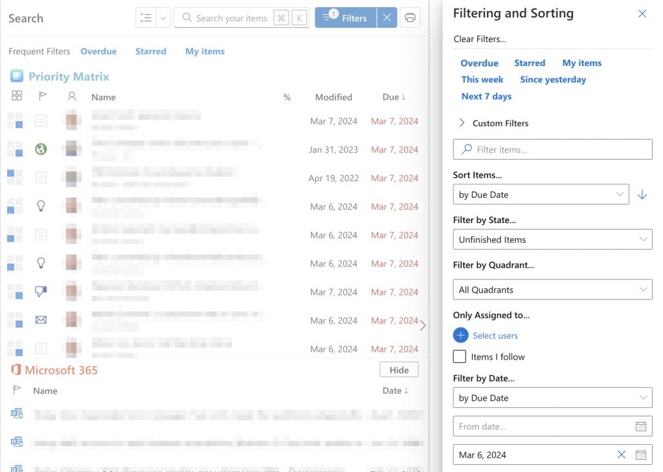663x472 pixels.
Task: Switch to the Overdue frequent filter
Action: 98,51
